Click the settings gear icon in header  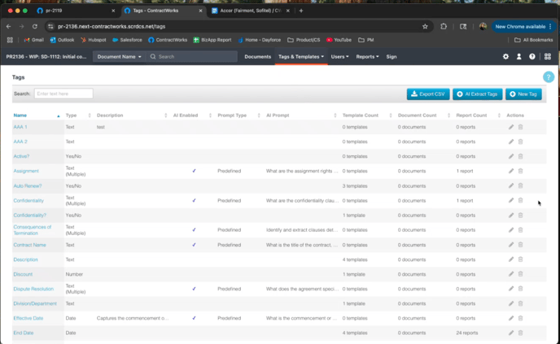point(505,57)
